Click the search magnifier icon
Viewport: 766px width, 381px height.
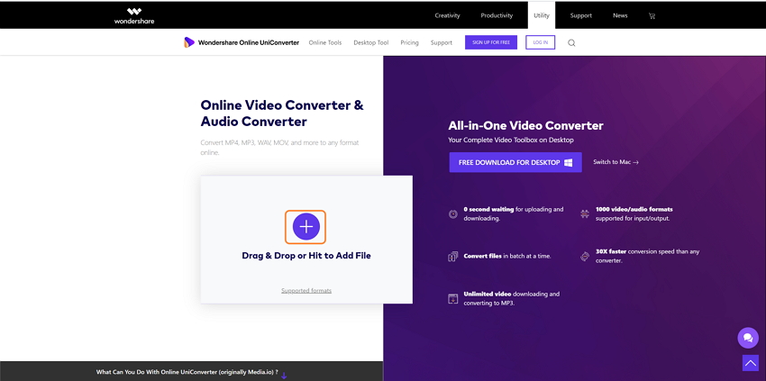pyautogui.click(x=571, y=42)
